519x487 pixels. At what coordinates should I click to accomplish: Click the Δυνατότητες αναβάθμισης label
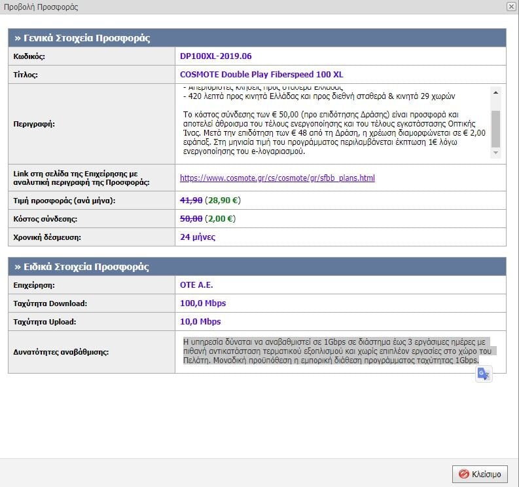[61, 352]
